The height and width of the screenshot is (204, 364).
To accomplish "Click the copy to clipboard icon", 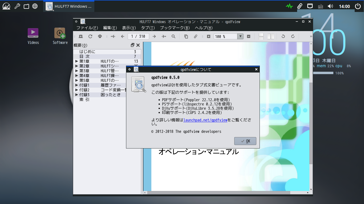I will (x=186, y=36).
